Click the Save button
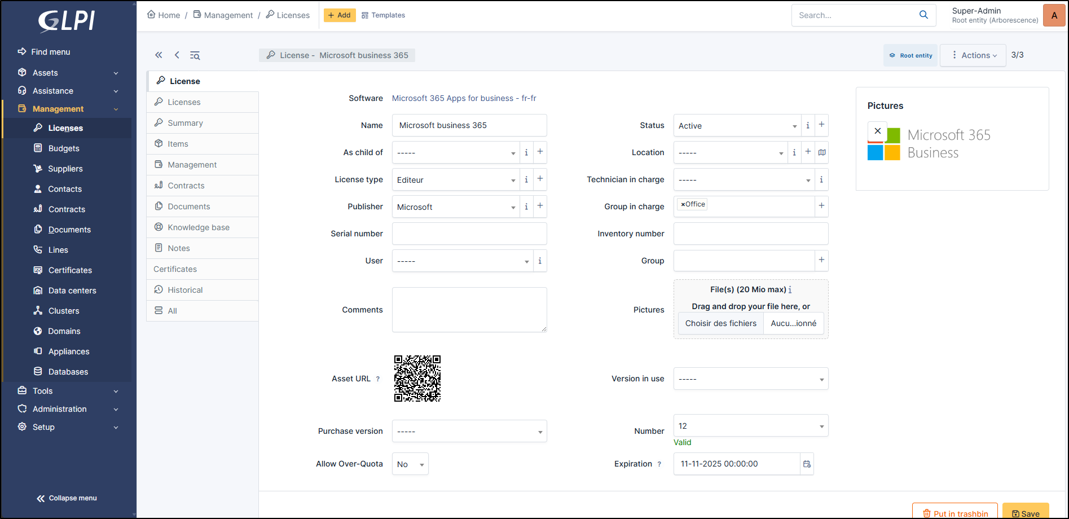This screenshot has width=1069, height=519. point(1026,512)
